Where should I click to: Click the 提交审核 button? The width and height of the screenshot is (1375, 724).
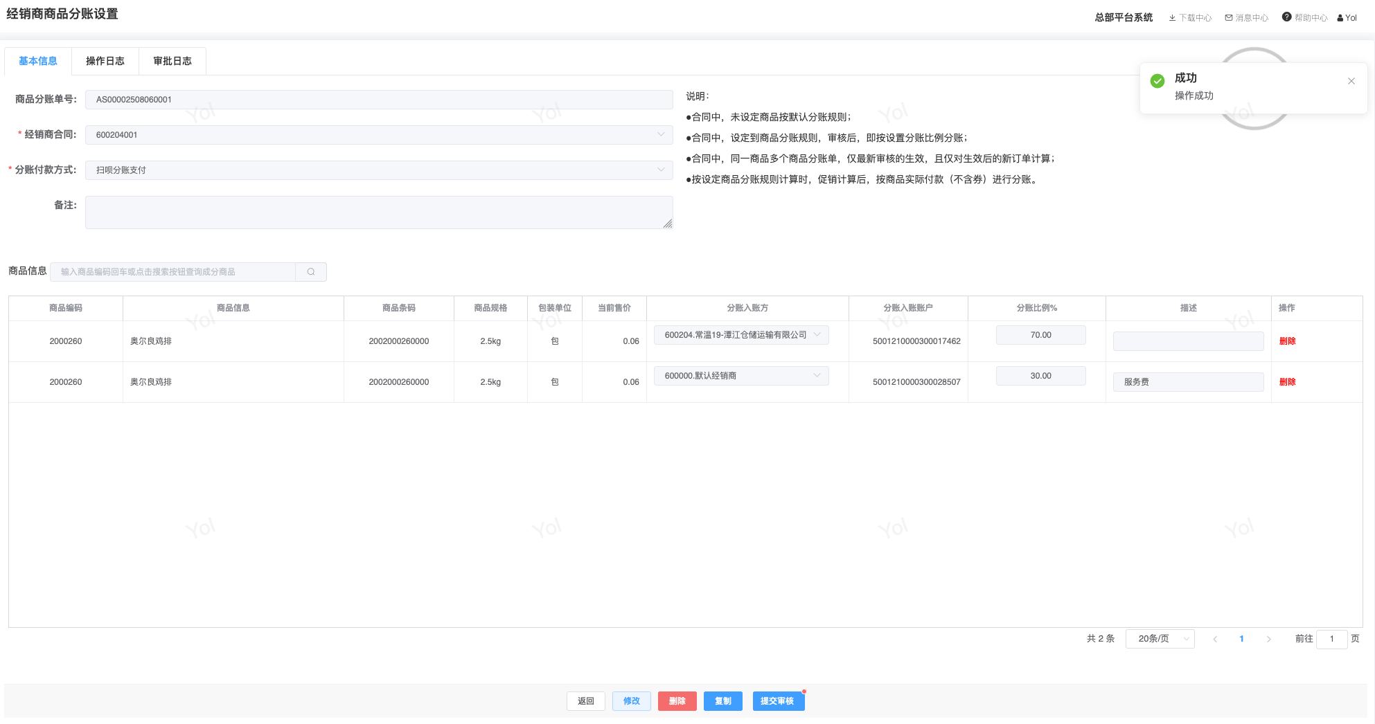click(x=777, y=701)
